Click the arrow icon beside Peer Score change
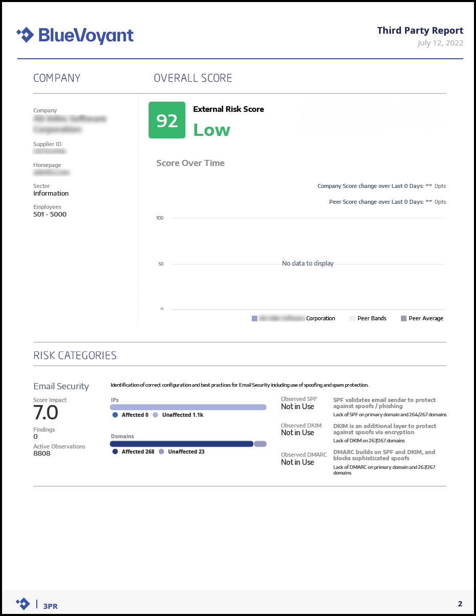 pos(429,202)
